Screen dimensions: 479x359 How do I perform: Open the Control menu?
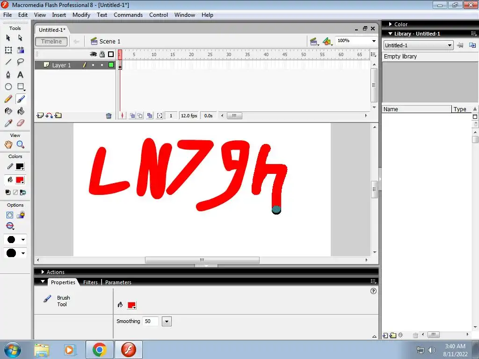pyautogui.click(x=158, y=15)
